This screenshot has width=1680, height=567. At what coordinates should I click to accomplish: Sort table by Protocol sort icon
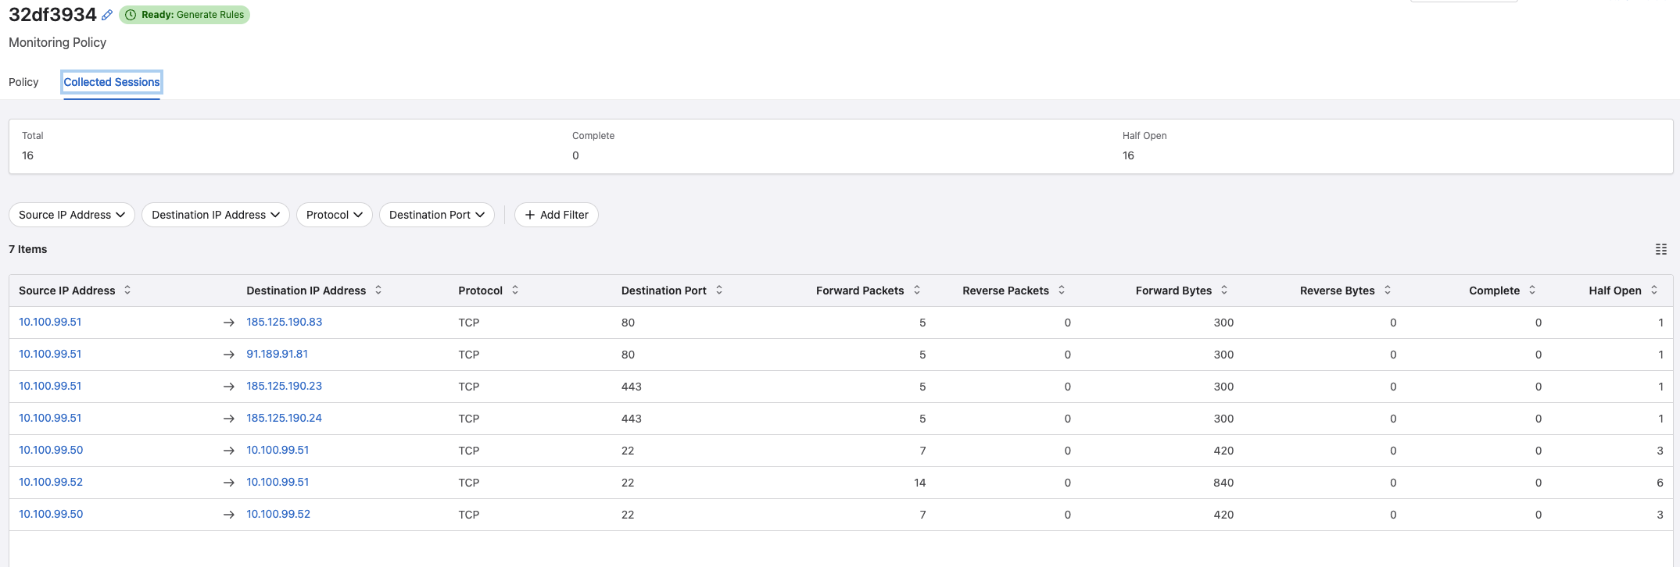click(515, 290)
